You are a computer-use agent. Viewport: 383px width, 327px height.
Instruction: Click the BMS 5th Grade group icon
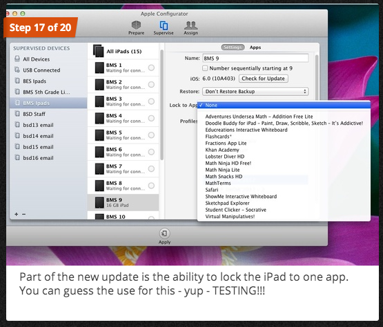tap(17, 92)
